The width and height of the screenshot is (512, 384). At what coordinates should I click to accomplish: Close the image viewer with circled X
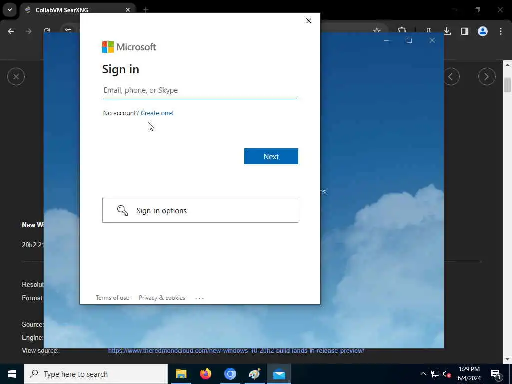tap(16, 76)
